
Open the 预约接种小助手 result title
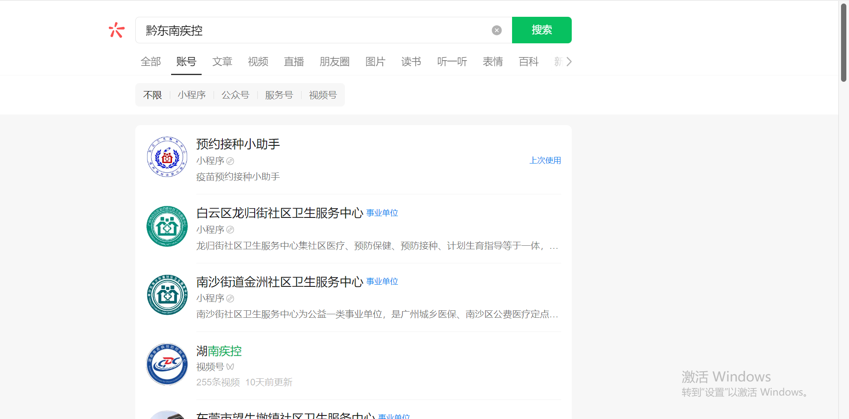(x=238, y=144)
